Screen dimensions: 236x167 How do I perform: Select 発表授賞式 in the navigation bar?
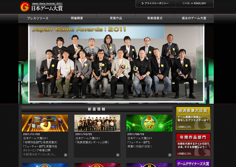[155, 18]
